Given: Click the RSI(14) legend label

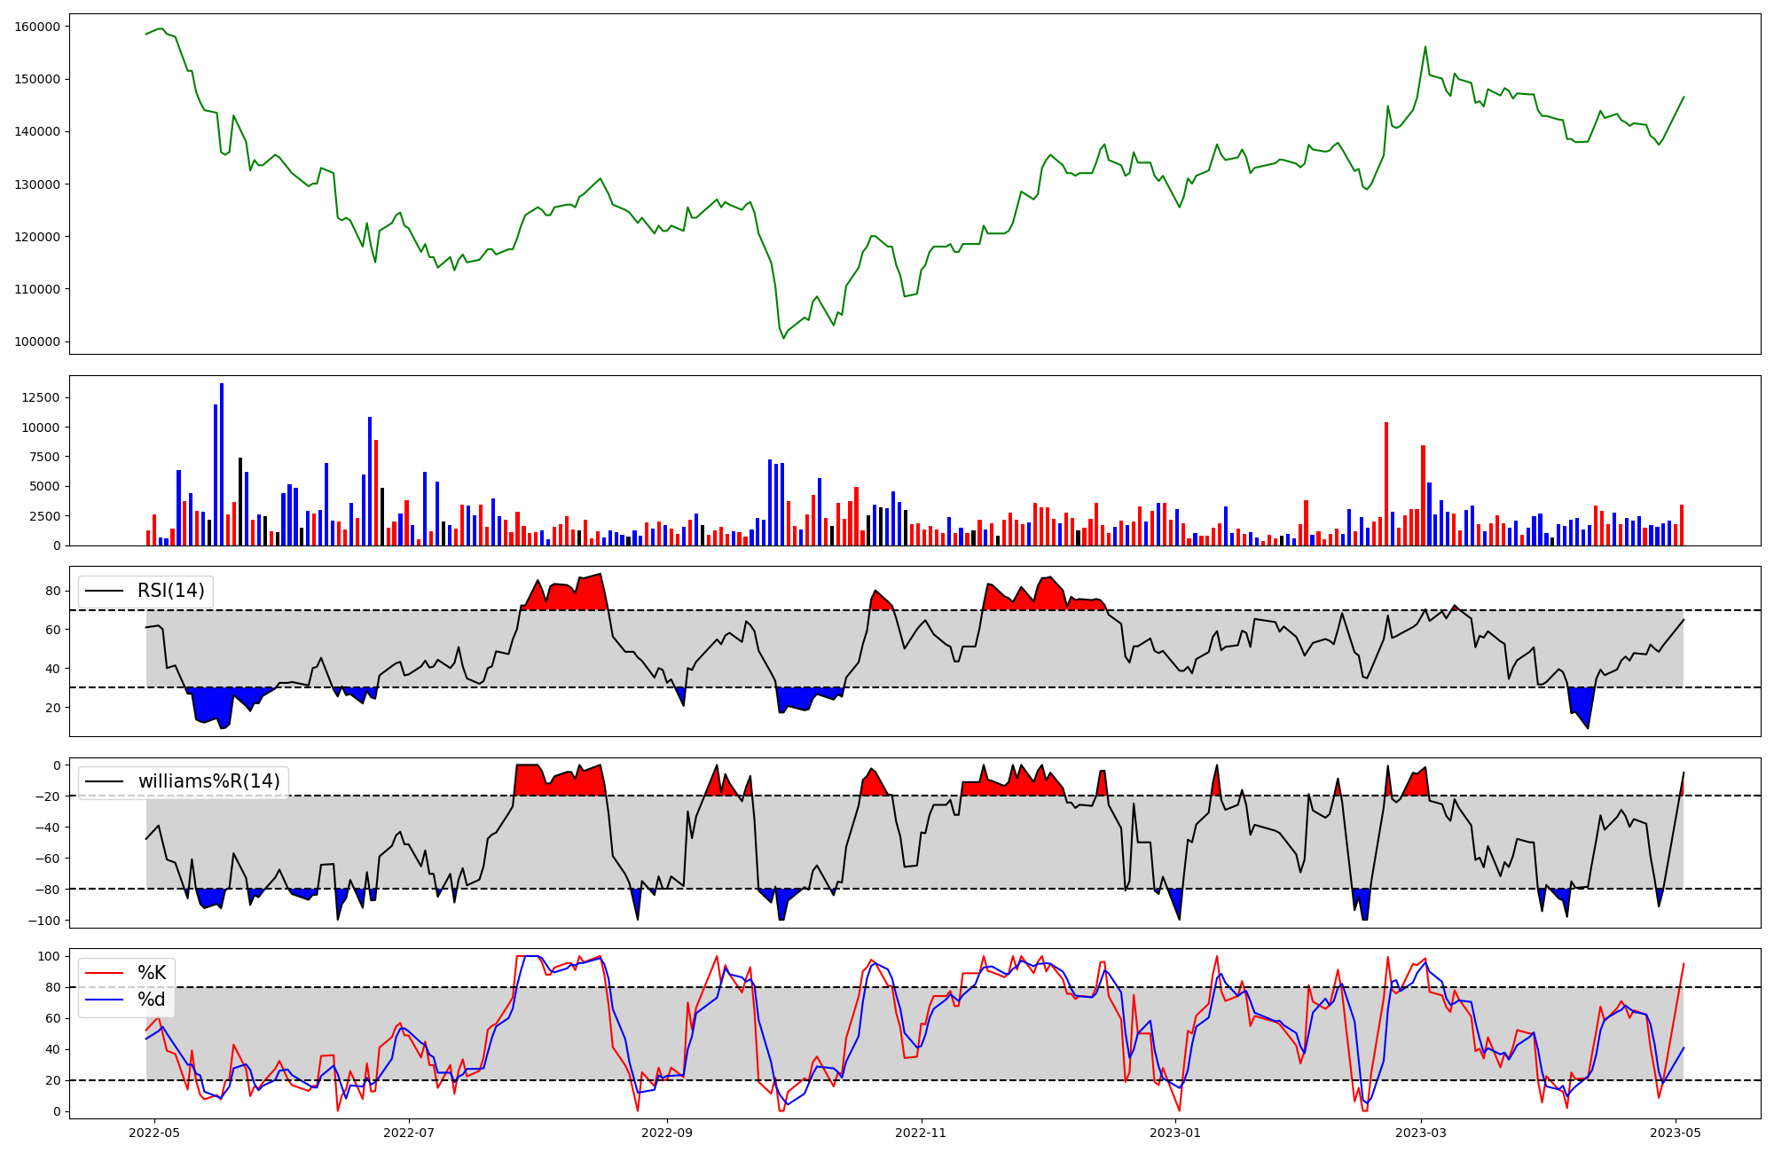Looking at the screenshot, I should point(171,591).
